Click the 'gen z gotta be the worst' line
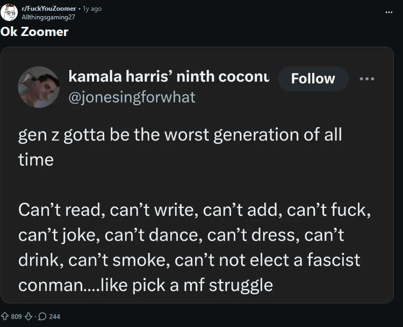403x327 pixels. [179, 134]
